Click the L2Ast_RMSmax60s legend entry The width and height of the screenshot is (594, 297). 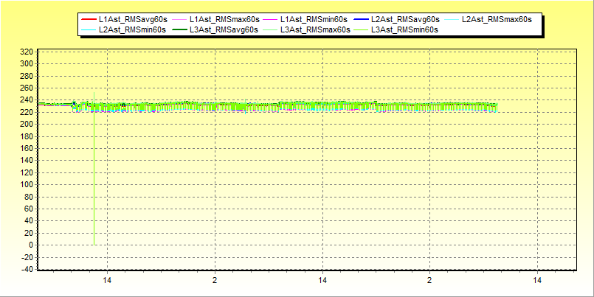496,19
